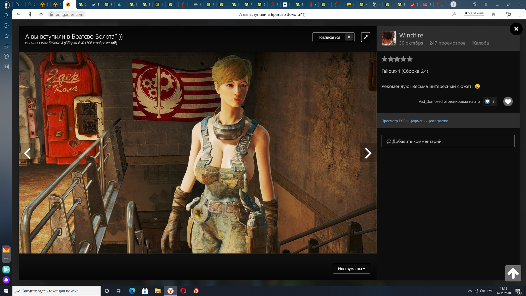Expand image to fullscreen view
526x296 pixels.
[365, 37]
